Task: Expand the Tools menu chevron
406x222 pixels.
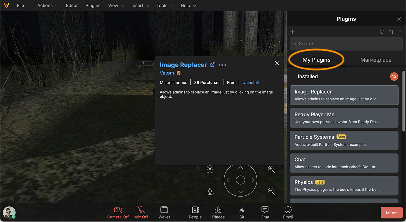Action: click(172, 6)
